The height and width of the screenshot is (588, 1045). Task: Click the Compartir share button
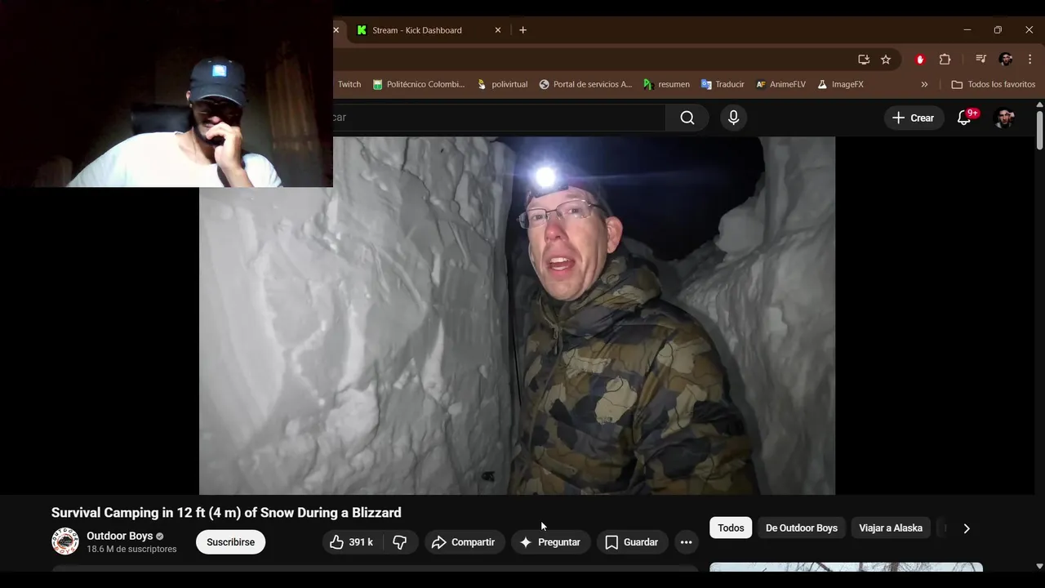(464, 542)
